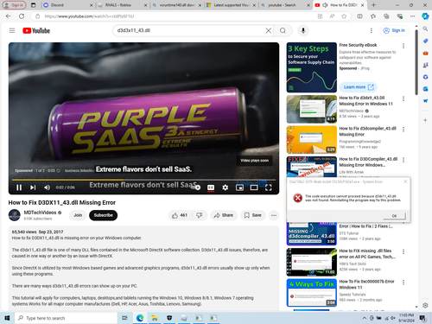
Task: Click the taskbar search box
Action: [x=66, y=318]
